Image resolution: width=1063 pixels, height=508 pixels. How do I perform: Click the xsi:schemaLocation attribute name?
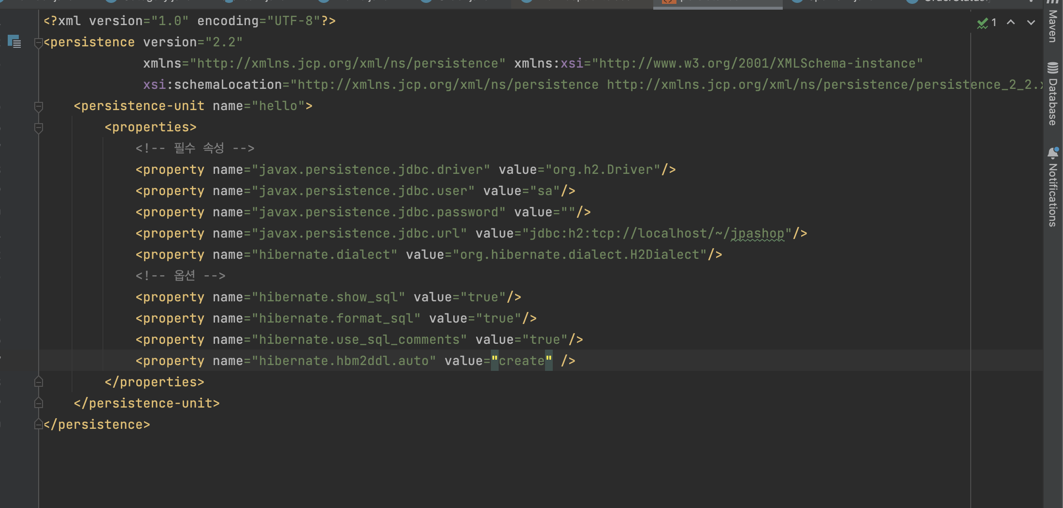(x=213, y=85)
